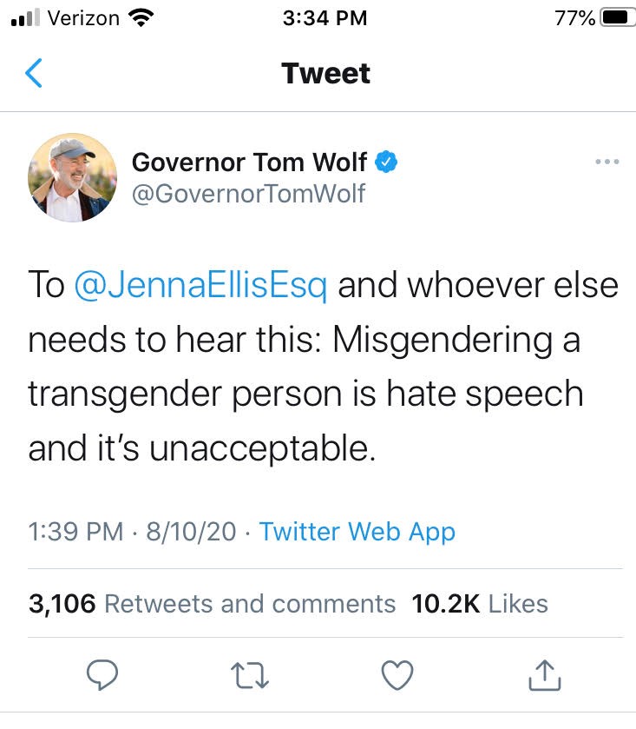Click the @GovernorTomWolf handle
This screenshot has height=729, width=636.
coord(248,193)
